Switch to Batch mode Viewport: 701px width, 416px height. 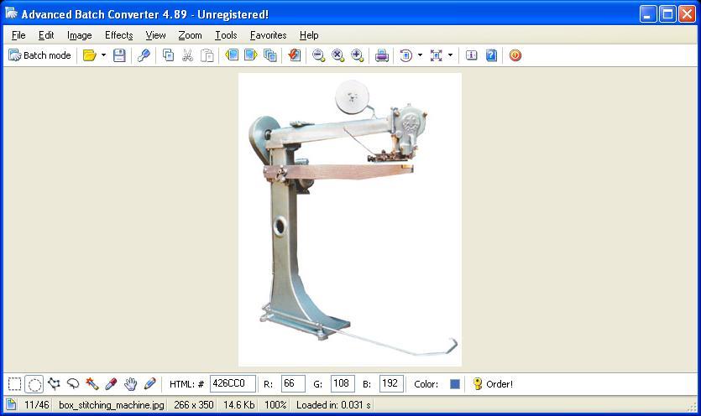39,55
